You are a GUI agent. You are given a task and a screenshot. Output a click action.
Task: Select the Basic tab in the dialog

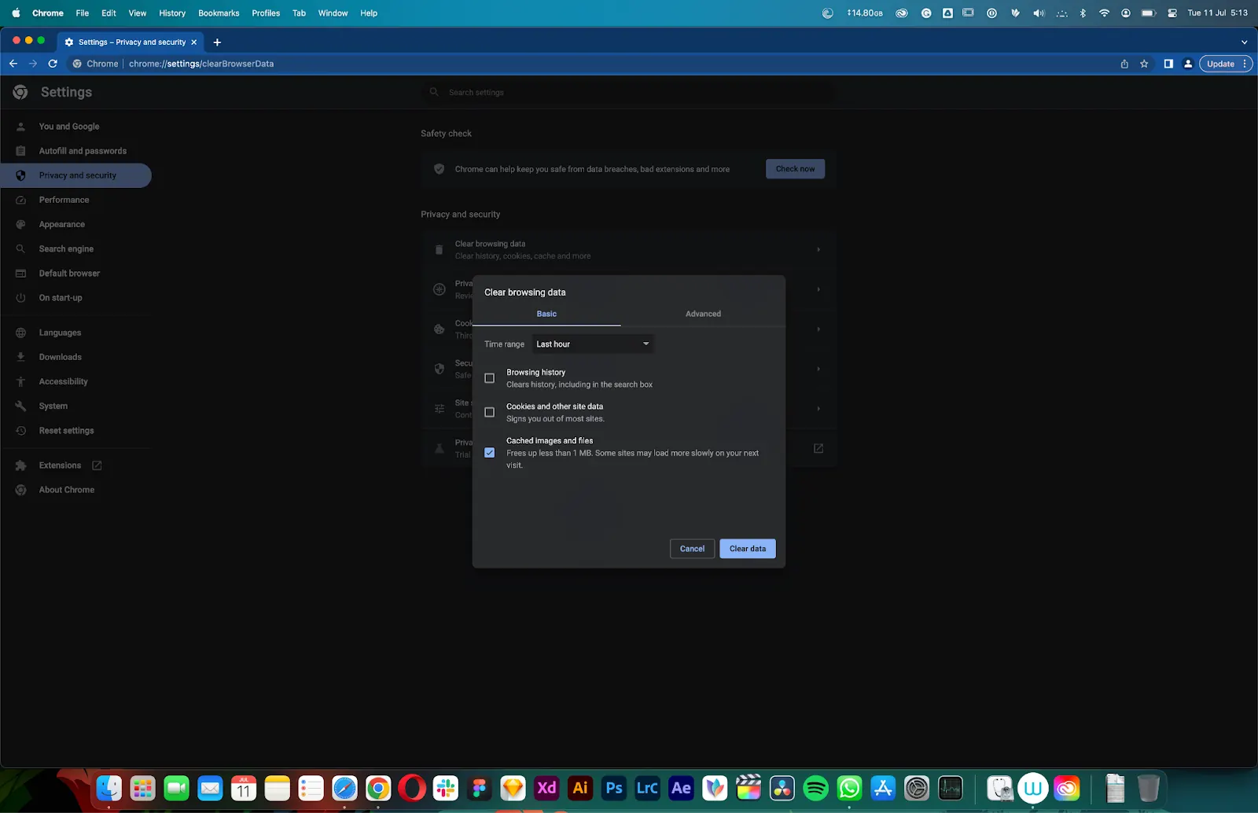click(x=546, y=314)
